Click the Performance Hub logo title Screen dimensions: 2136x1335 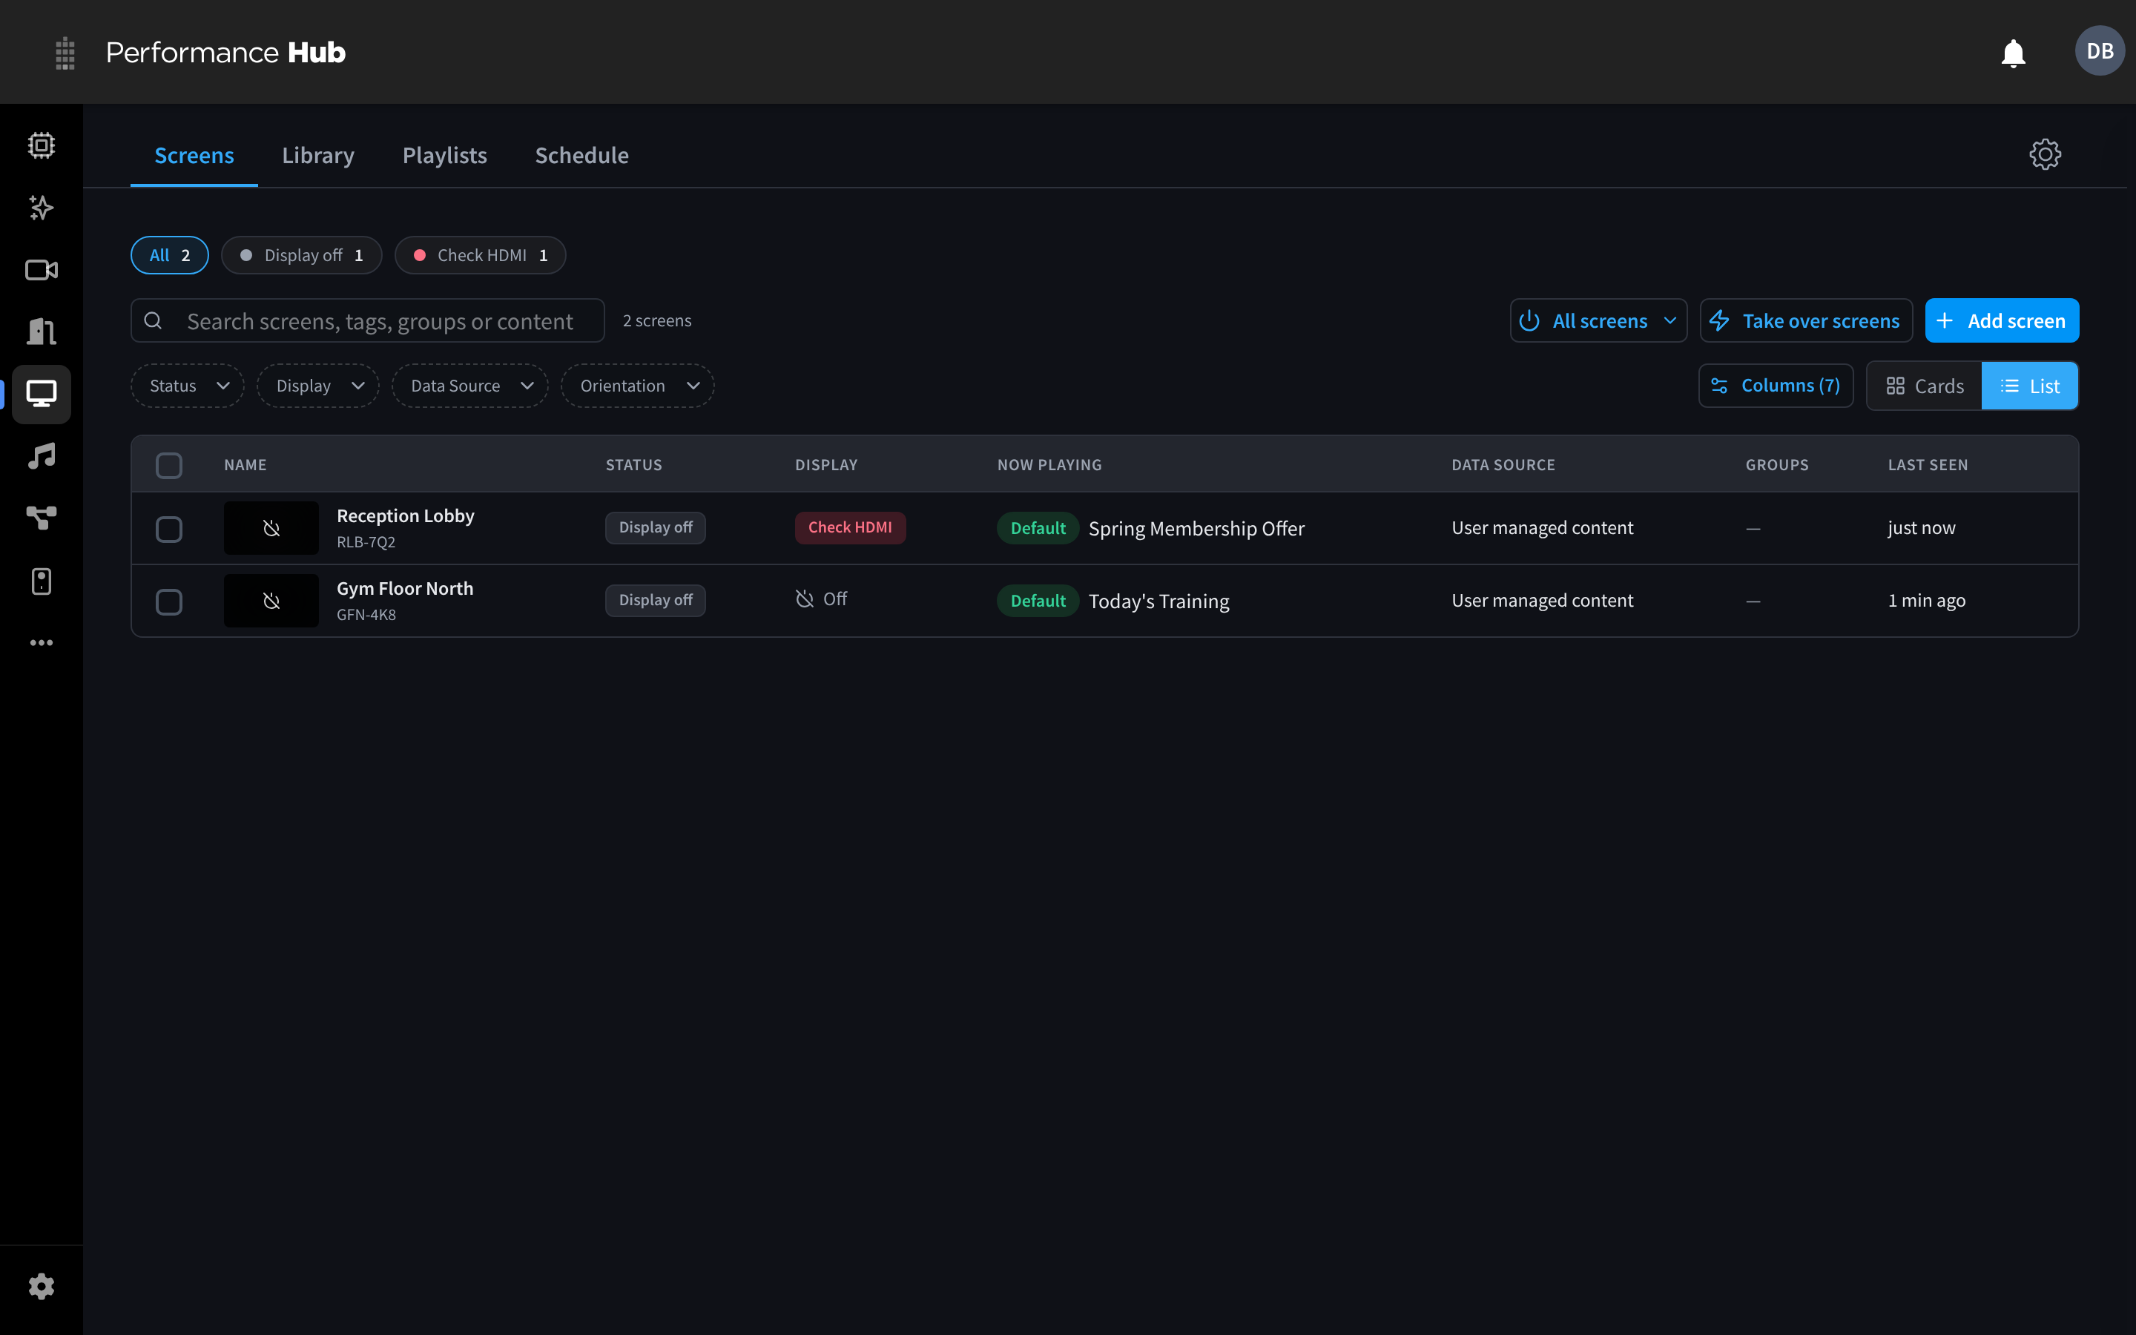(x=226, y=52)
